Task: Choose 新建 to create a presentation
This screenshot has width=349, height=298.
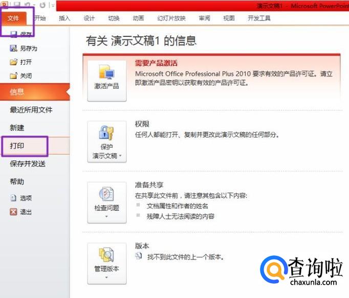Action: 17,128
